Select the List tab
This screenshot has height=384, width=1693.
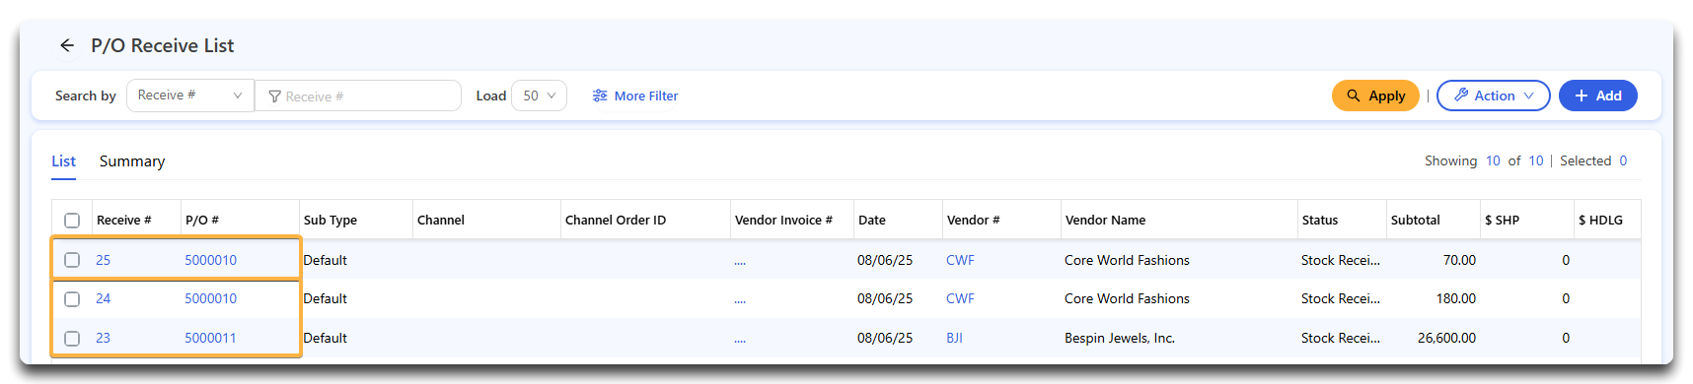[63, 161]
